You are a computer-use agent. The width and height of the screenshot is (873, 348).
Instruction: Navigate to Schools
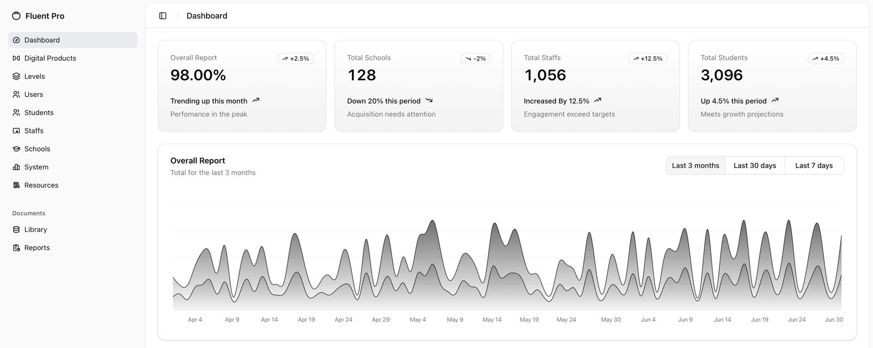pos(73,149)
